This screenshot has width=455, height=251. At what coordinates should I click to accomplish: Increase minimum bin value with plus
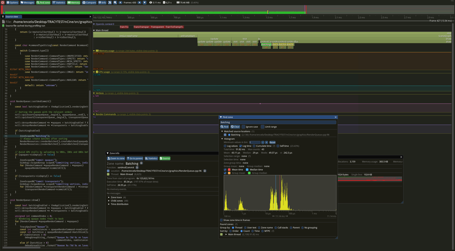(x=266, y=142)
